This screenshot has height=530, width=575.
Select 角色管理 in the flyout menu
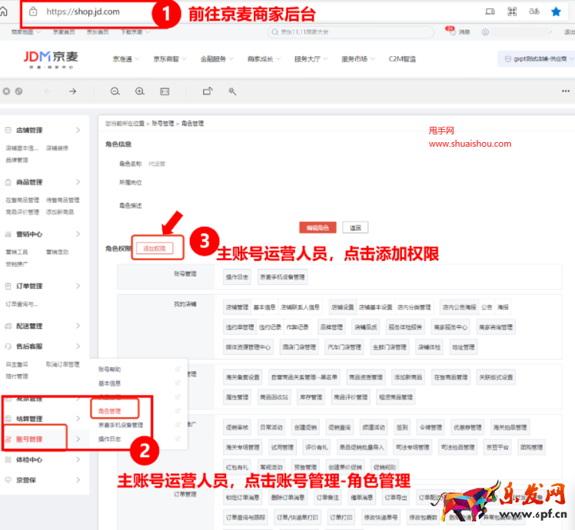[x=110, y=411]
